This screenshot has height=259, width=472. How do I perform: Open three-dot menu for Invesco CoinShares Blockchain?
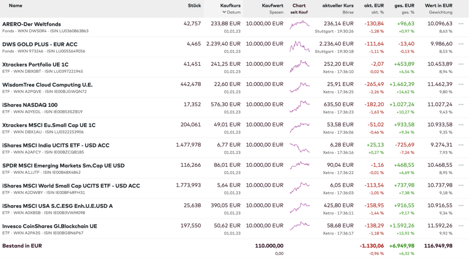[x=461, y=226]
